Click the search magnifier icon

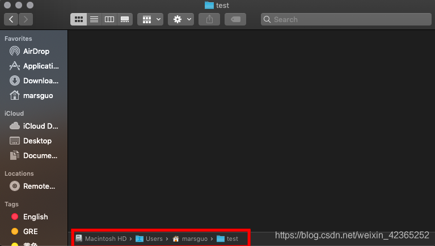coord(267,19)
